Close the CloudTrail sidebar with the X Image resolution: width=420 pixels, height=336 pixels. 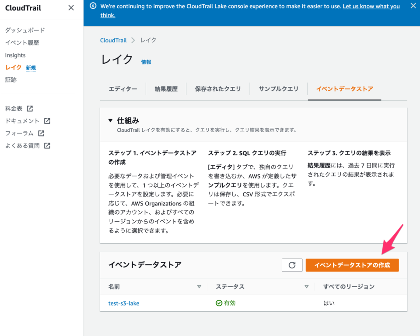(x=71, y=7)
